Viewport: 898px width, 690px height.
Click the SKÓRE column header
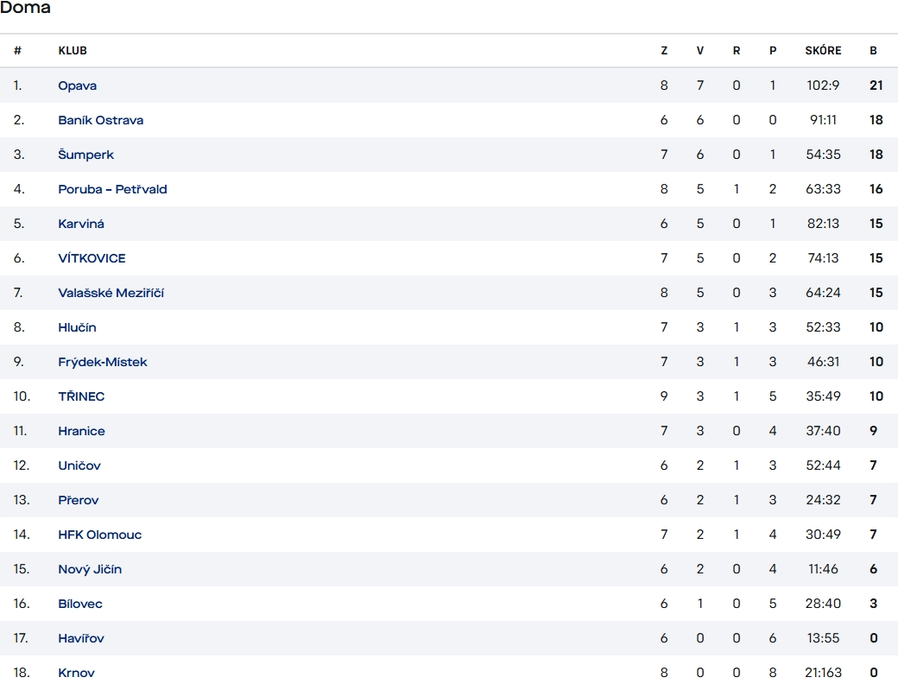coord(823,51)
